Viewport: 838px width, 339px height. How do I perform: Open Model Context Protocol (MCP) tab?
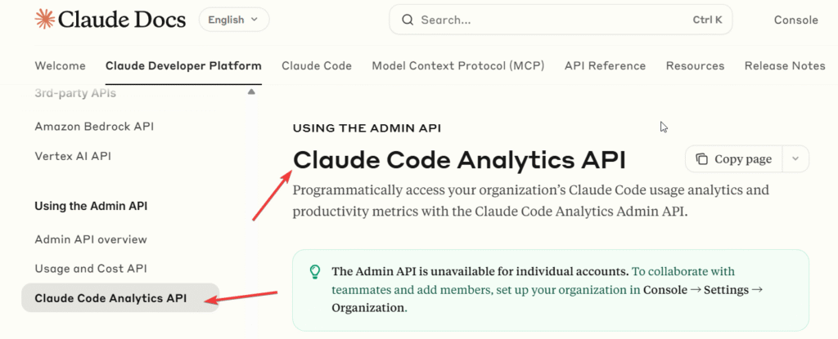coord(457,65)
